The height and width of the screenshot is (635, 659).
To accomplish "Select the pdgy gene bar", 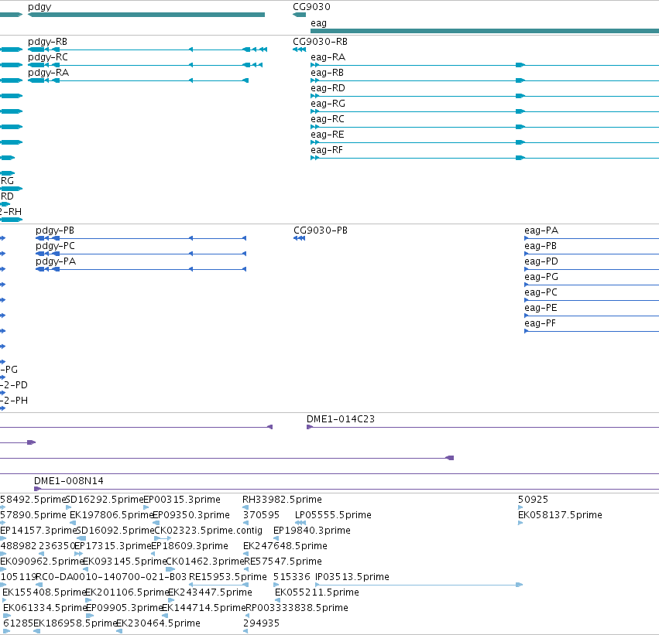I will point(146,15).
